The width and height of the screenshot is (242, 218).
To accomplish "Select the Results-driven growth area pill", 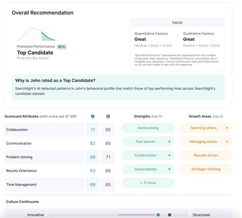I will [206, 155].
